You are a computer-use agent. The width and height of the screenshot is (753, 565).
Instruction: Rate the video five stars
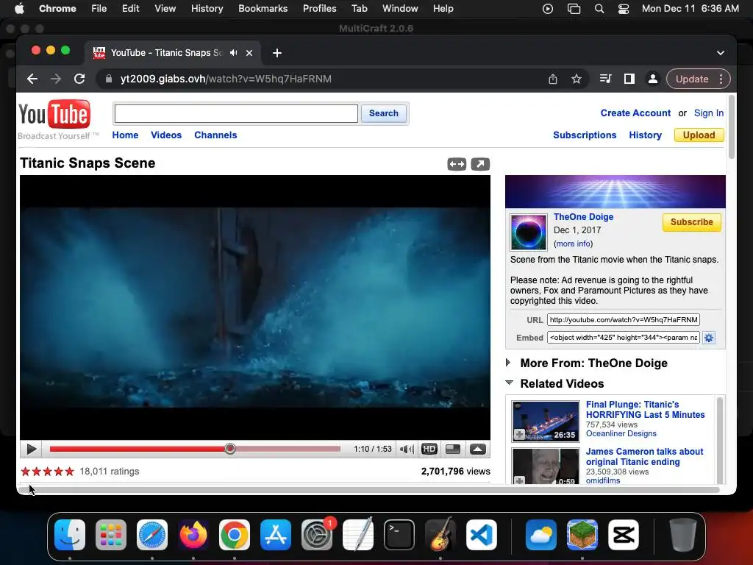[70, 472]
